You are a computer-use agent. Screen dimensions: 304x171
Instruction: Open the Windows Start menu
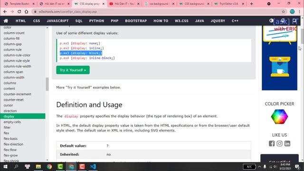[5, 167]
